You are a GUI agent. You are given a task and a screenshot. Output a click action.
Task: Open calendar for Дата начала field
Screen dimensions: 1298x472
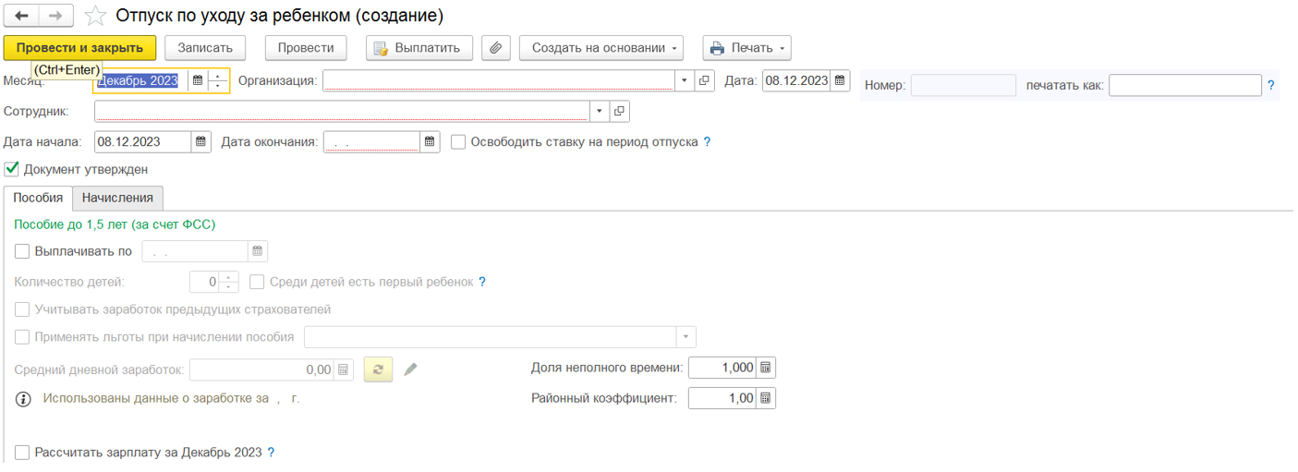(201, 142)
